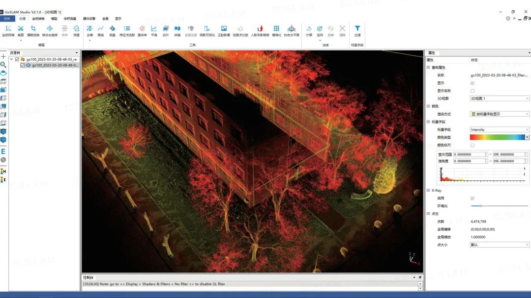
Task: Click the 重采样 resample icon
Action: (142, 30)
